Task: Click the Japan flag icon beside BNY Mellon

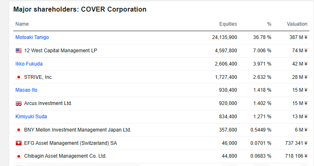Action: 19,130
